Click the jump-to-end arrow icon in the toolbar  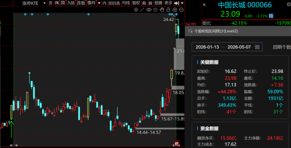tap(177, 3)
